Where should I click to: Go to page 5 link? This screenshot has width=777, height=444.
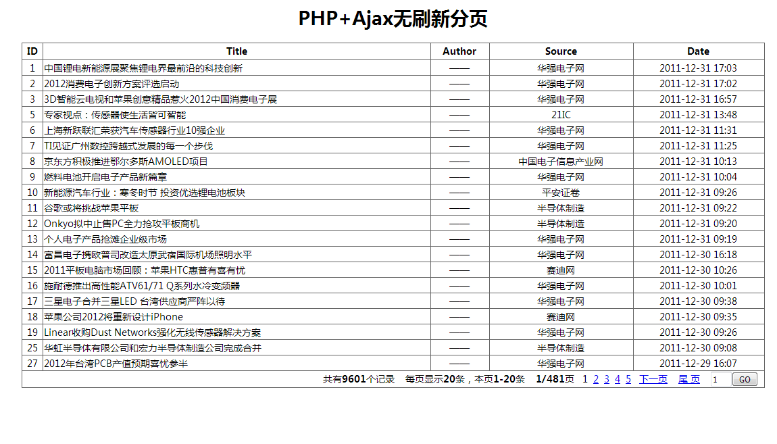click(x=628, y=379)
